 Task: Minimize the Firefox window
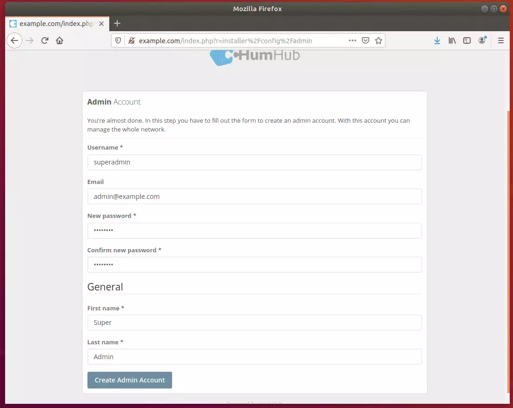485,9
